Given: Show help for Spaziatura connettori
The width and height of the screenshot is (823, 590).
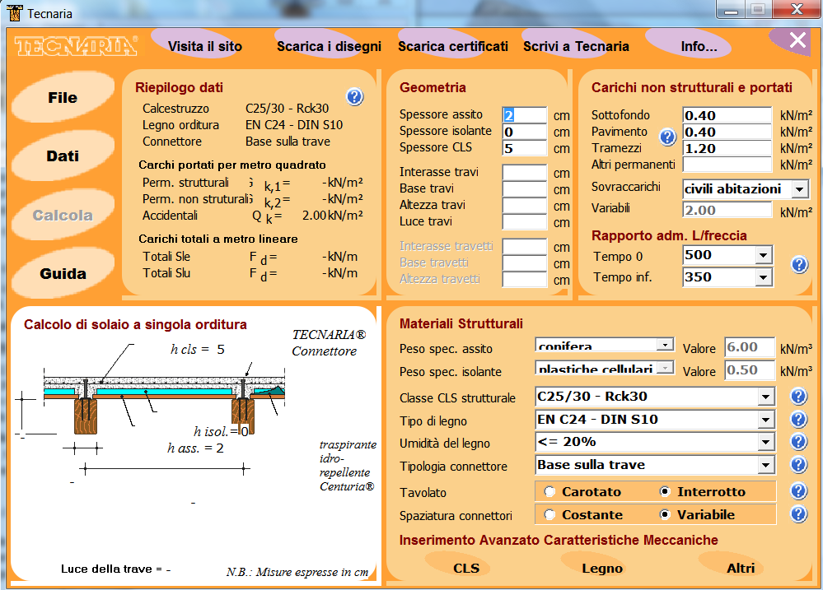Looking at the screenshot, I should (x=798, y=514).
